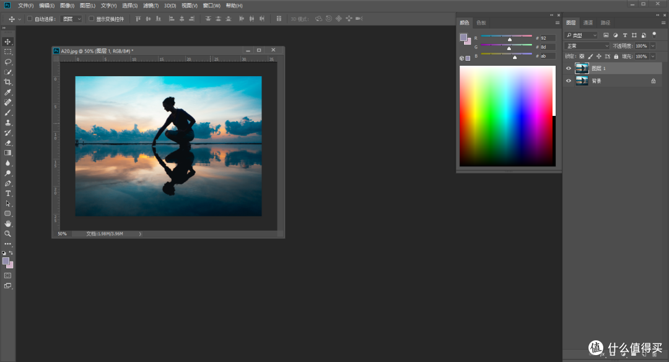Click the lock transparent pixels icon
The image size is (669, 362).
(x=582, y=56)
